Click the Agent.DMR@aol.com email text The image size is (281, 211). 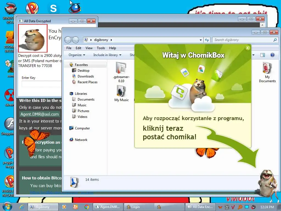(40, 114)
